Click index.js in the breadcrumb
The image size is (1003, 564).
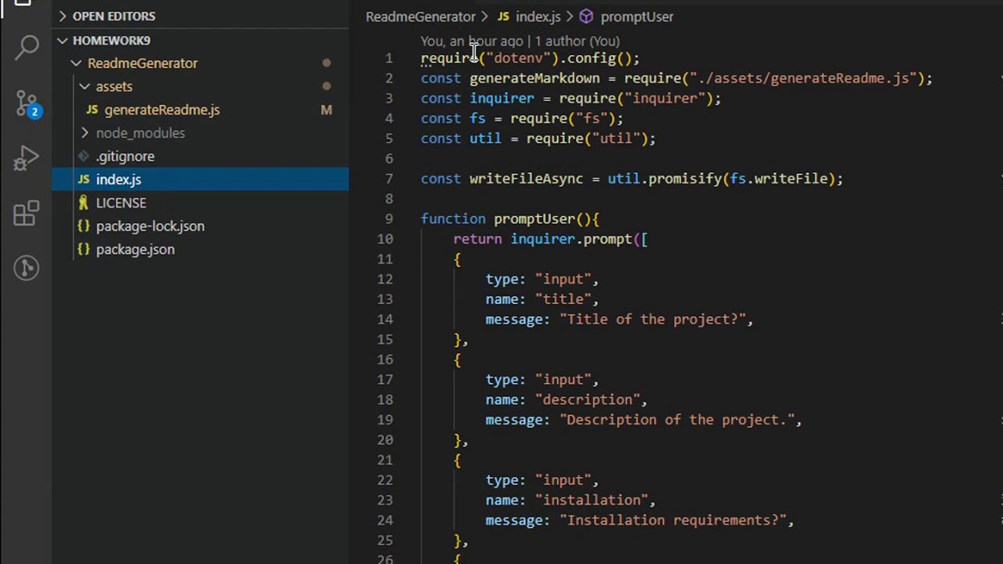(538, 16)
